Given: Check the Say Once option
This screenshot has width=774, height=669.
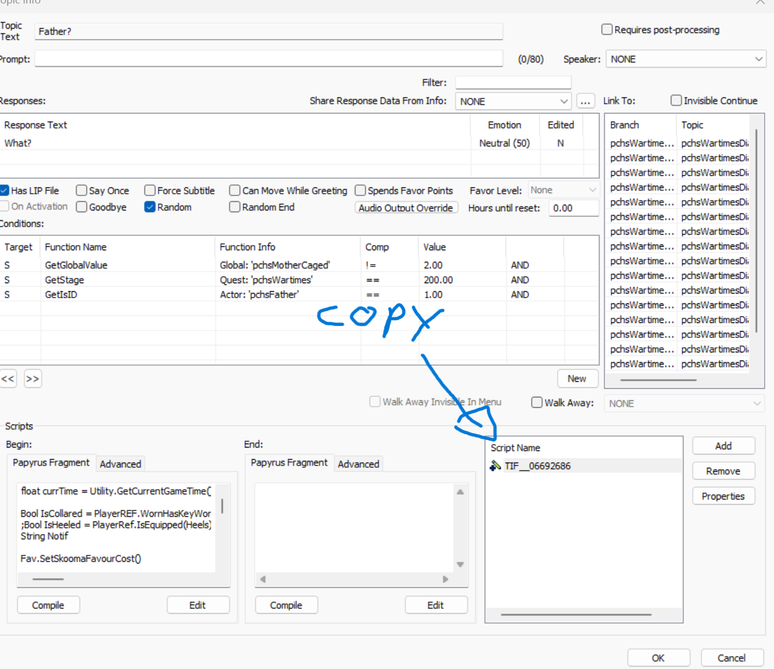Looking at the screenshot, I should pos(81,190).
